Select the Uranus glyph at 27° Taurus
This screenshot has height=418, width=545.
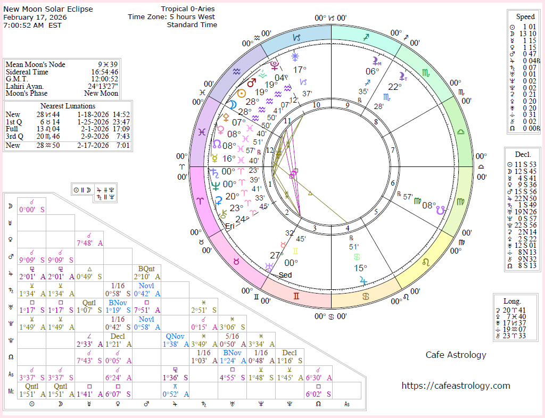click(271, 265)
